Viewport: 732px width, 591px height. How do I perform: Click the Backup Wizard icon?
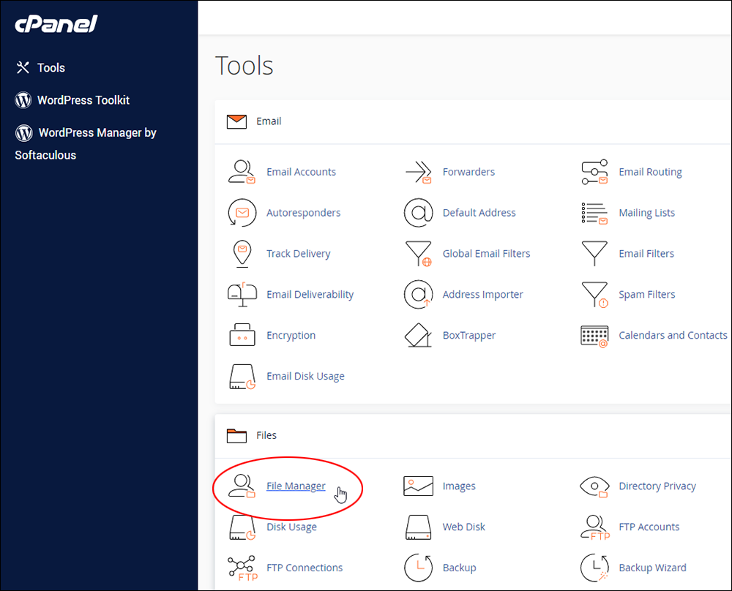pos(594,568)
